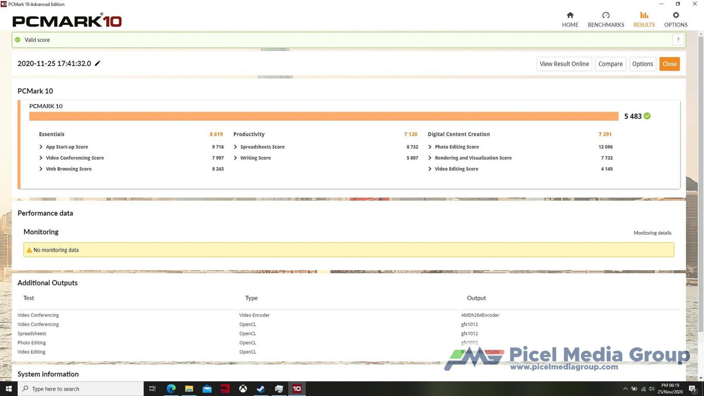
Task: Click the pencil icon to rename result
Action: pyautogui.click(x=97, y=63)
